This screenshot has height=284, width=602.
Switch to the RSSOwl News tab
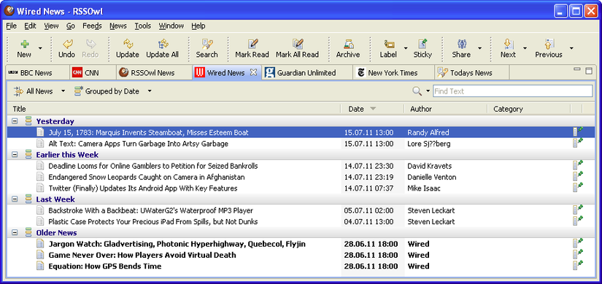[155, 72]
